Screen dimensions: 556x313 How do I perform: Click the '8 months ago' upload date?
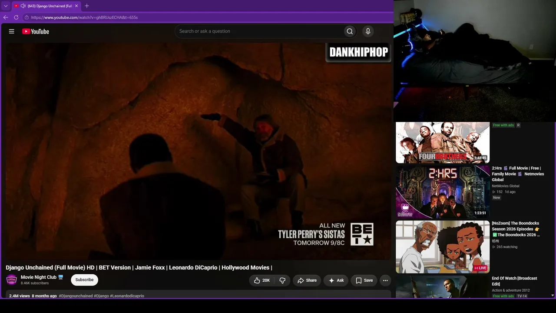tap(44, 296)
